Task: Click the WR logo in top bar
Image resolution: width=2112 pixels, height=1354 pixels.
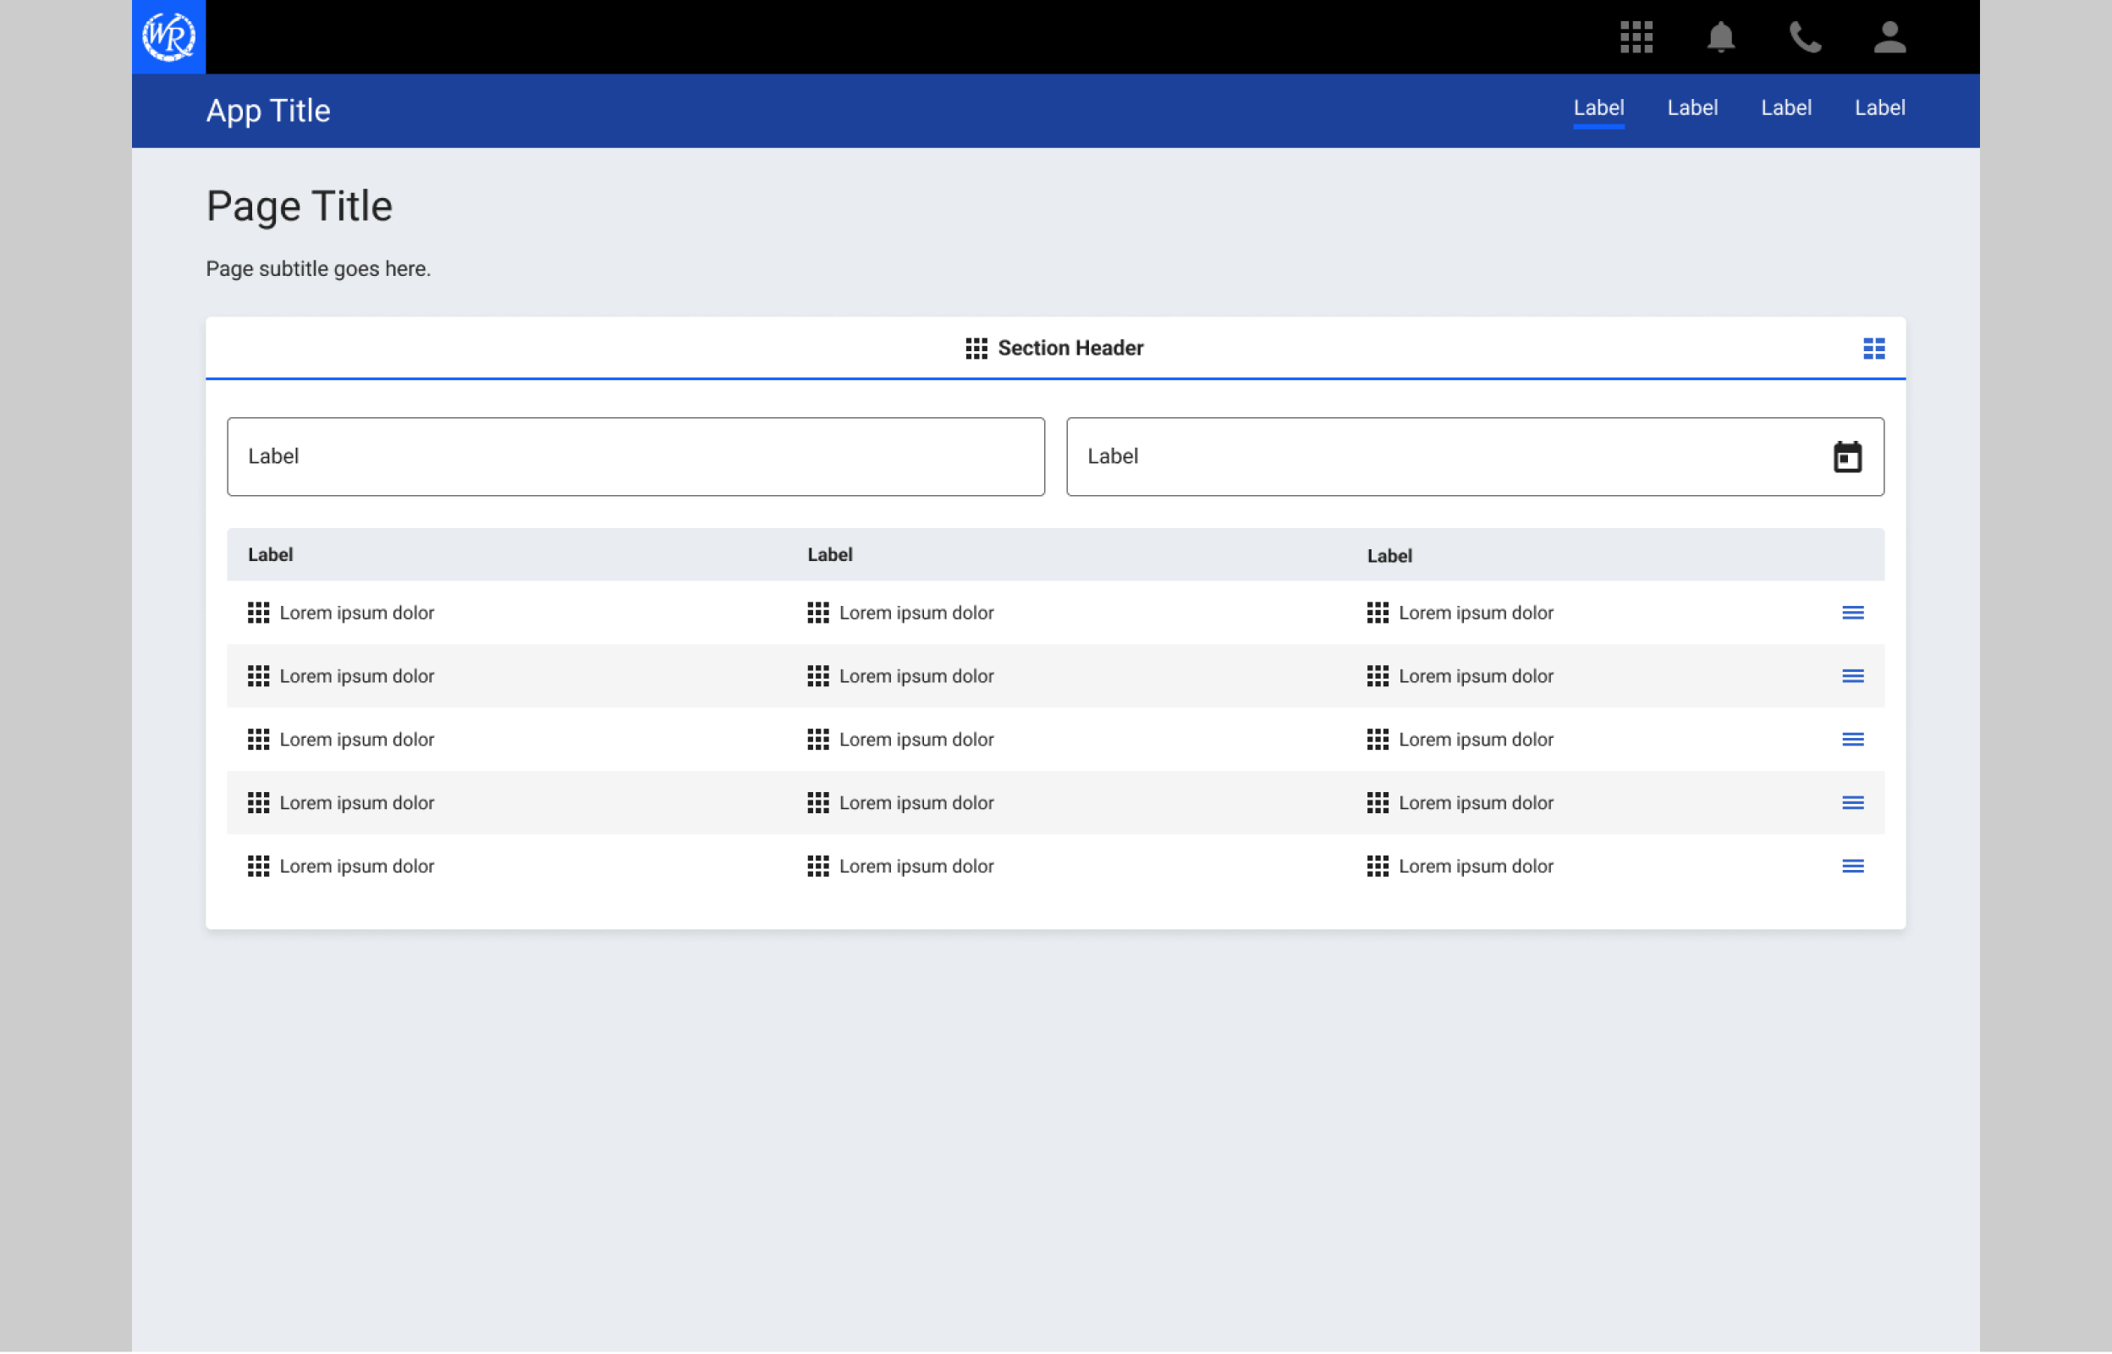Action: 168,37
